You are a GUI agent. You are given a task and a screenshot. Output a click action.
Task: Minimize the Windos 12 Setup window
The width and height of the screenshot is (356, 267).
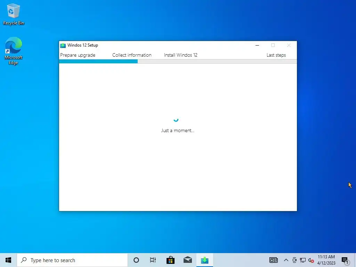pos(257,46)
